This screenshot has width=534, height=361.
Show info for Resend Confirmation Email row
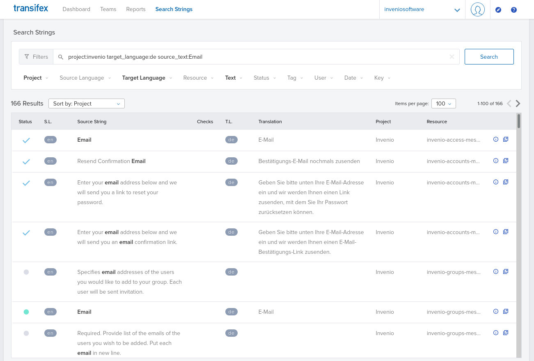click(x=495, y=161)
